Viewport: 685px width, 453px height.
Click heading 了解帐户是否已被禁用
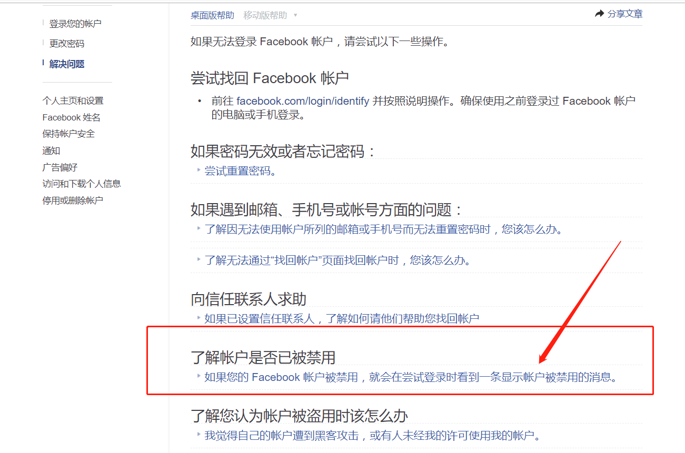pos(263,358)
